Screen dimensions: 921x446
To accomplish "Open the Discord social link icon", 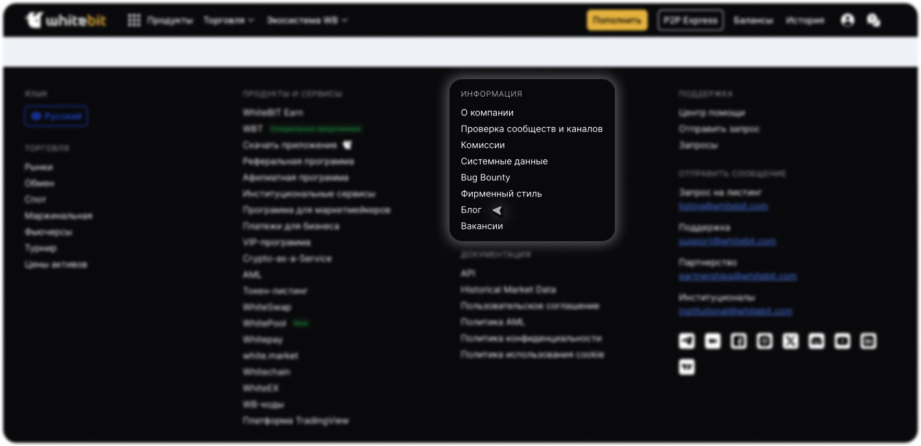I will 816,341.
